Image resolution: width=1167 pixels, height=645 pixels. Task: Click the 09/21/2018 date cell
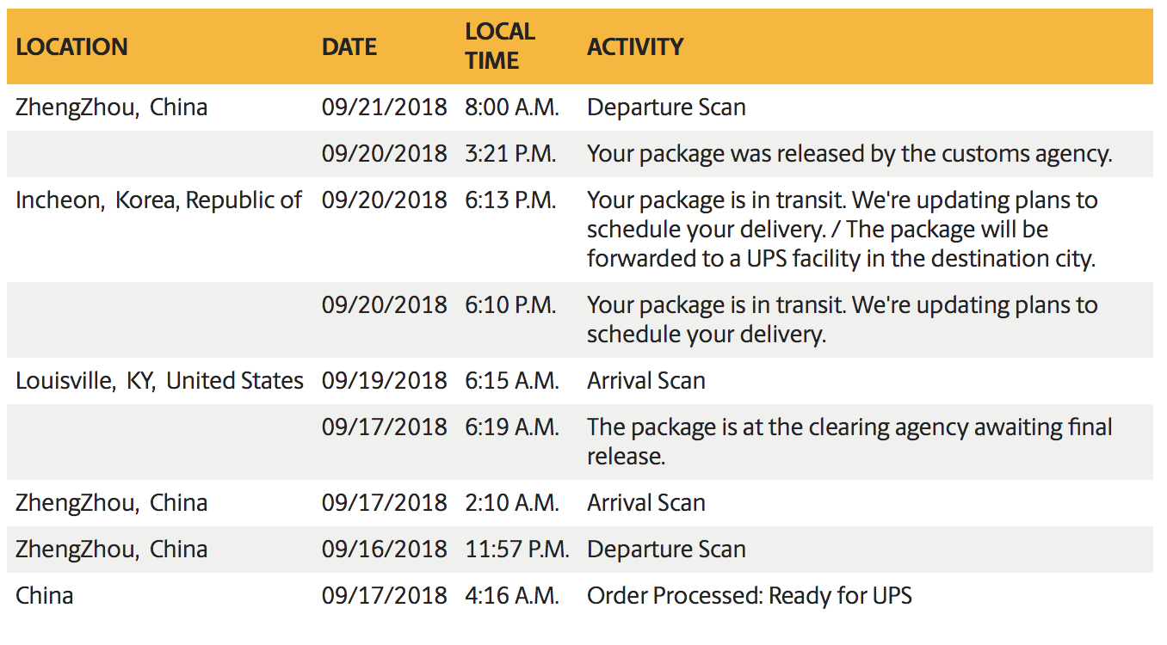click(x=385, y=107)
